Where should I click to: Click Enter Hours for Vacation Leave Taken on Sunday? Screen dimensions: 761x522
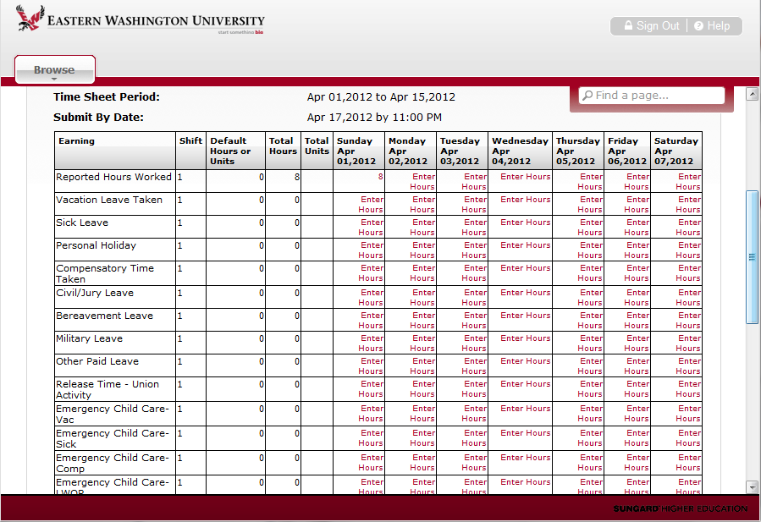(371, 204)
